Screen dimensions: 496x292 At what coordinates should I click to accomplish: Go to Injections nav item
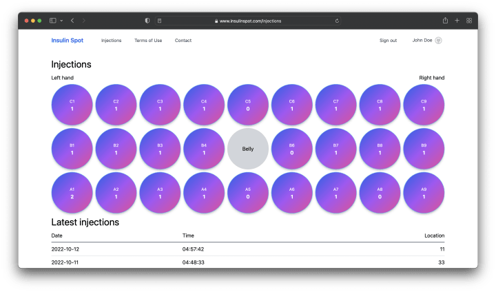tap(112, 41)
